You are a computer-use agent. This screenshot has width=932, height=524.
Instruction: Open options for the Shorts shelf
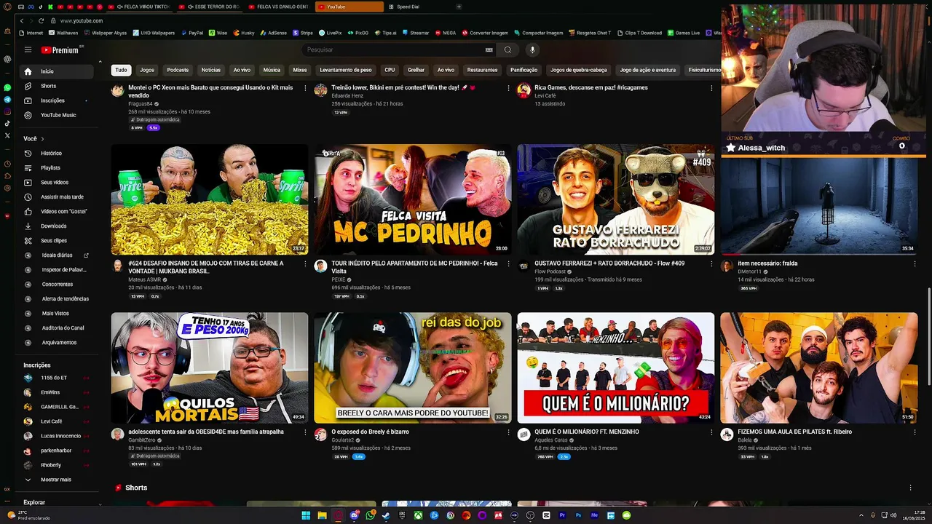pyautogui.click(x=910, y=488)
